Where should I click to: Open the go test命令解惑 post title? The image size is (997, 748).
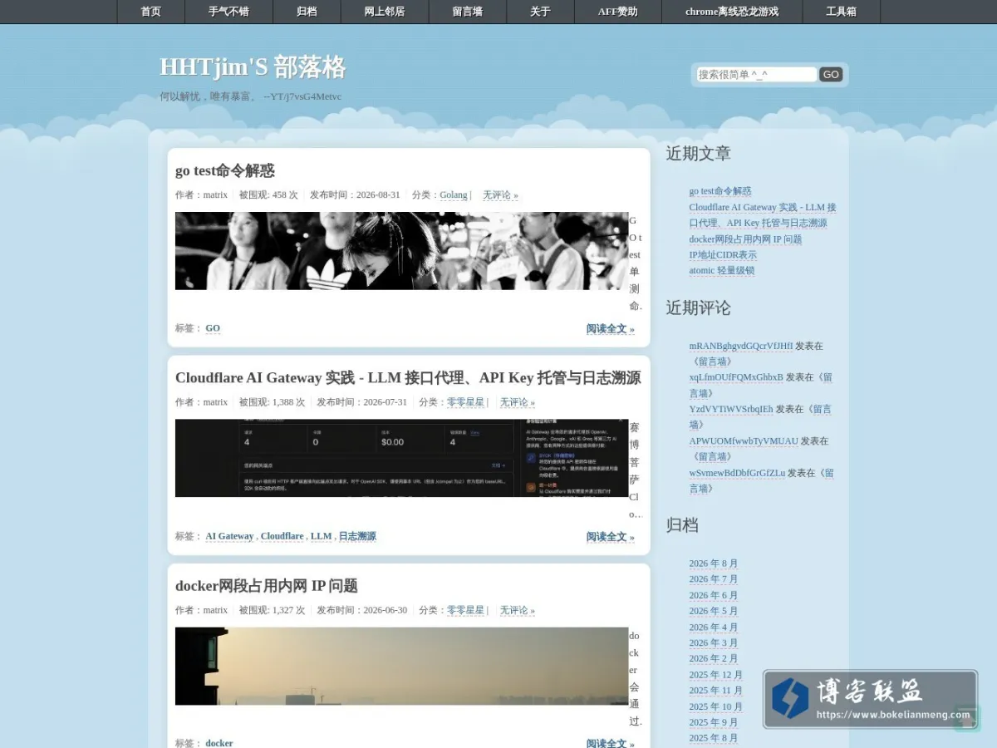[x=225, y=170]
